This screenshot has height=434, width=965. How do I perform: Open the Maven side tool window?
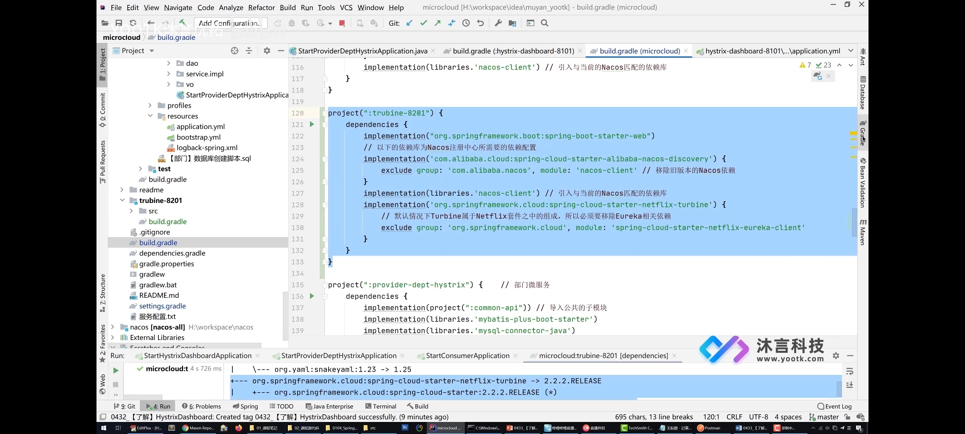(x=863, y=232)
